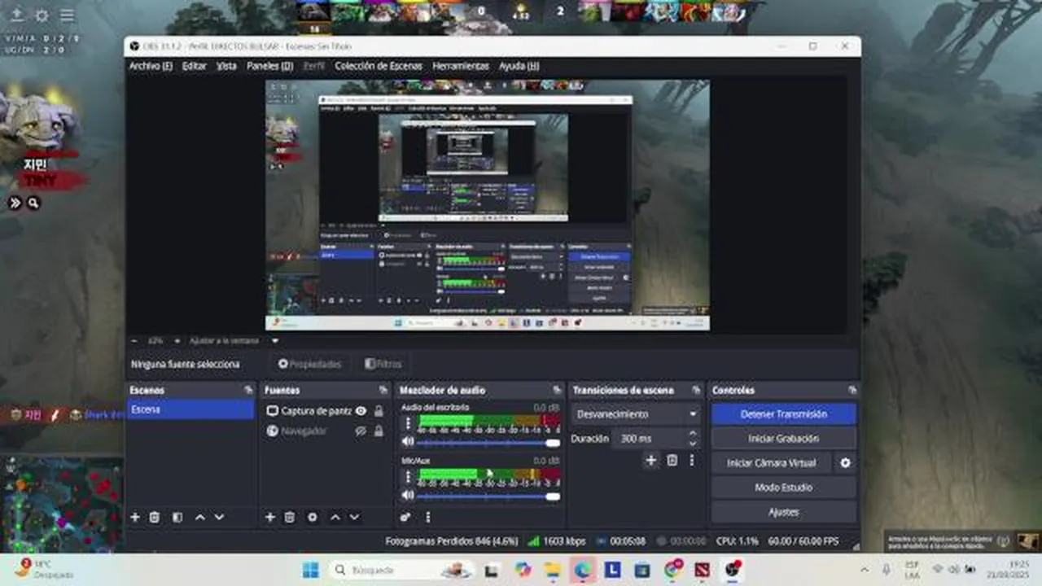1042x586 pixels.
Task: Click Iniciar Grabación button
Action: pyautogui.click(x=784, y=439)
